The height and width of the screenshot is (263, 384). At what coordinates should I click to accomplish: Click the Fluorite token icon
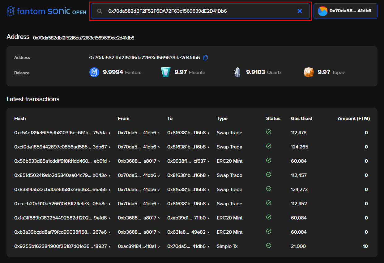pos(166,72)
